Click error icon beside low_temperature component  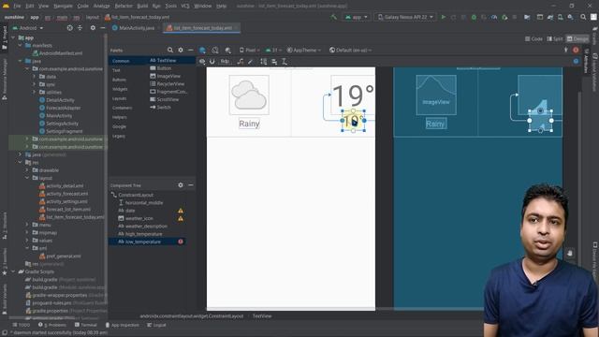[x=181, y=242]
